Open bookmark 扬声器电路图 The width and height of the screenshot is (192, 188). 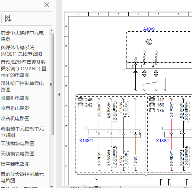click(15, 164)
